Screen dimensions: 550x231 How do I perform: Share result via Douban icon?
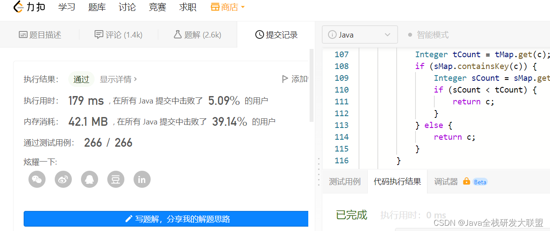(x=116, y=179)
